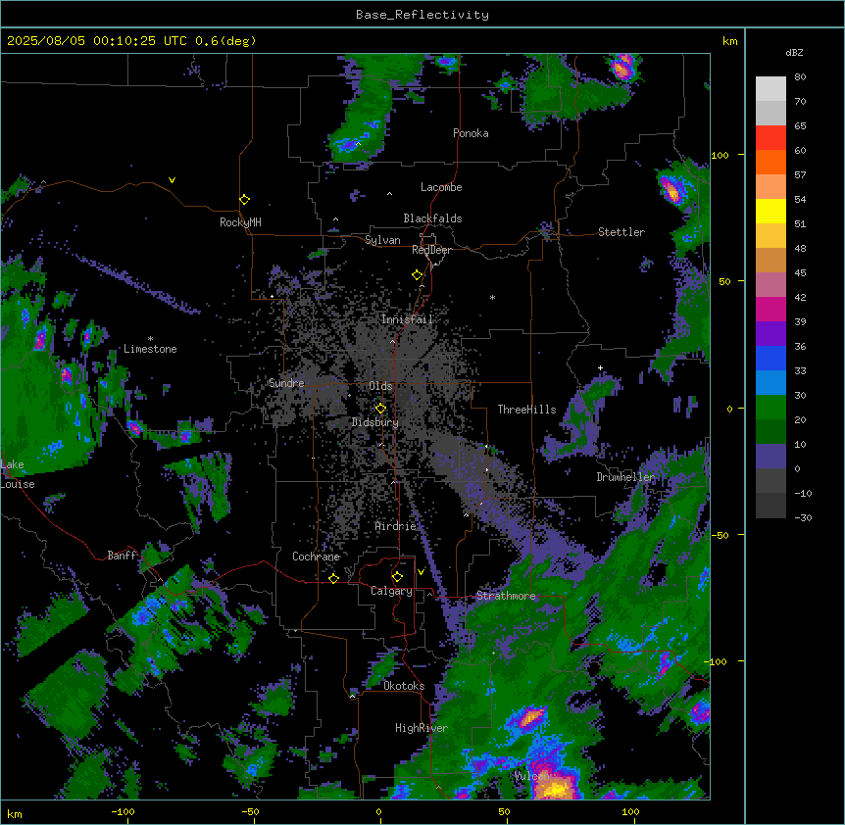
Task: Click the 2025/08/05 00:10:25 UTC timestamp
Action: 96,41
